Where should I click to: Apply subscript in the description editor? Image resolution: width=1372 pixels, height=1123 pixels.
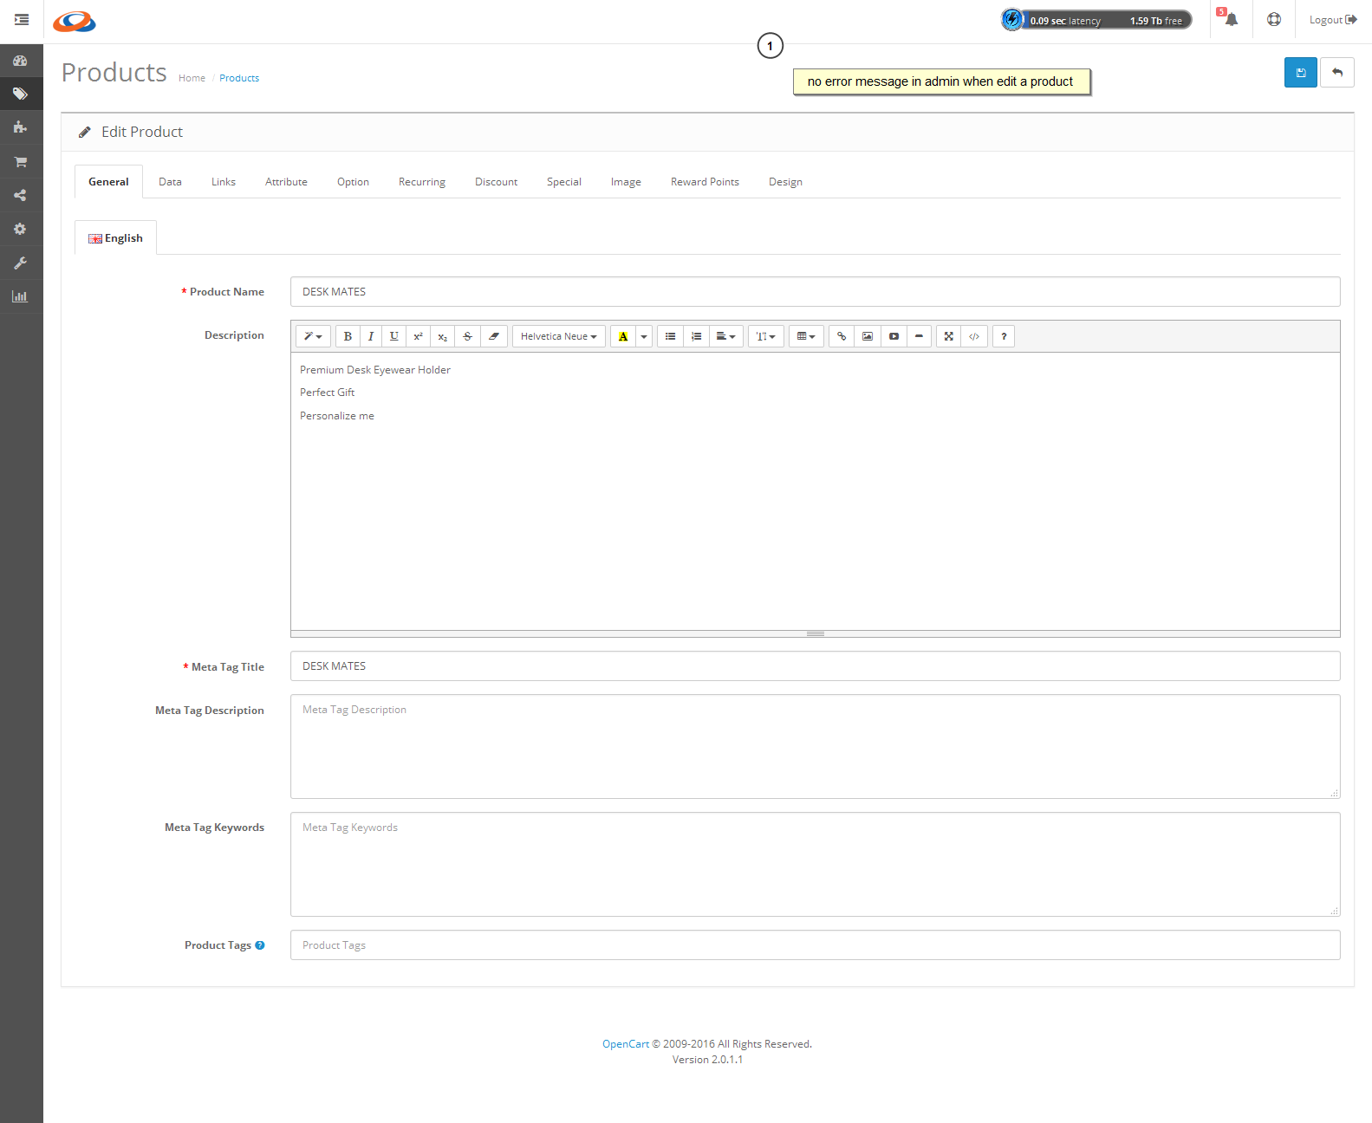[x=443, y=336]
